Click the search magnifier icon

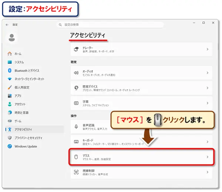pos(60,25)
